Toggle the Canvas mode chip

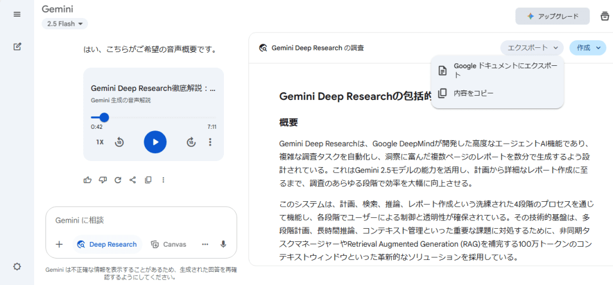coord(168,244)
